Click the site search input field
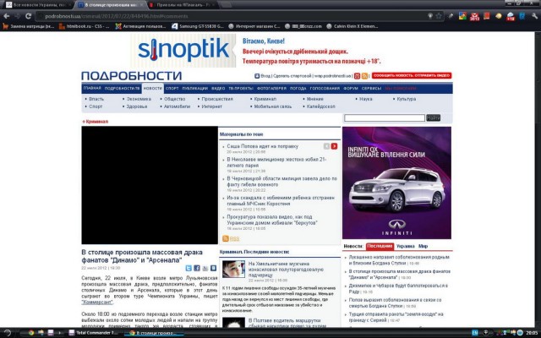 [385, 118]
